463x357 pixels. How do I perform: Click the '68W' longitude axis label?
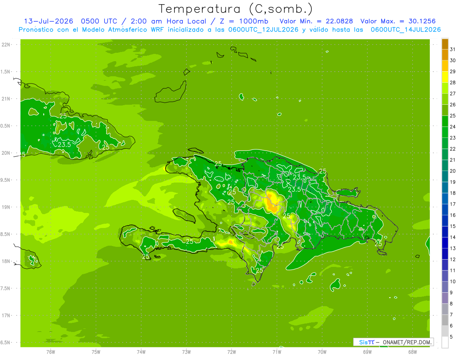[412, 352]
